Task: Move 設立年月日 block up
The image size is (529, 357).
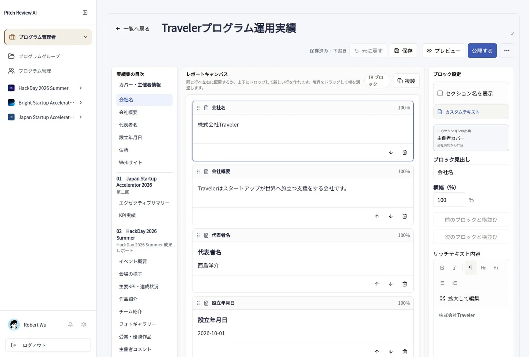Action: point(377,351)
